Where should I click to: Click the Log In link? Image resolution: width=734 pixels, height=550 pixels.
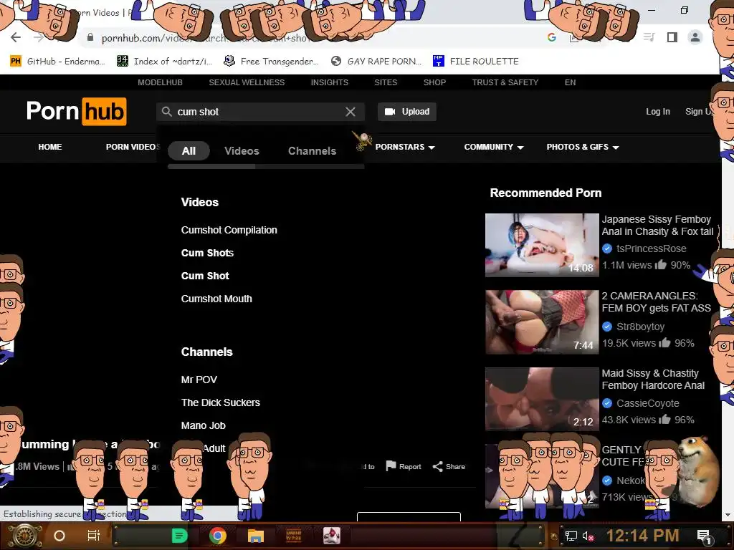[658, 112]
